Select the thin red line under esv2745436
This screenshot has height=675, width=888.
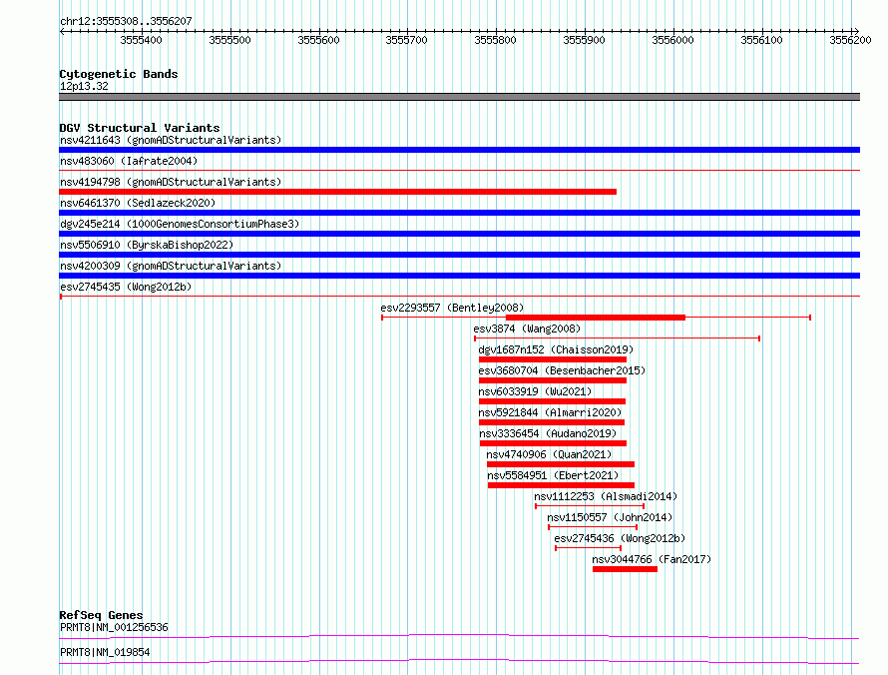click(589, 548)
